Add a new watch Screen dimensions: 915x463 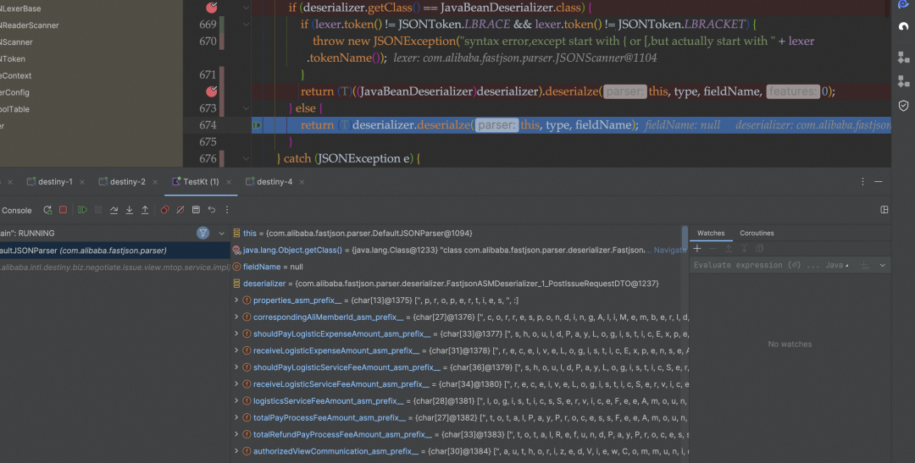[x=696, y=248]
